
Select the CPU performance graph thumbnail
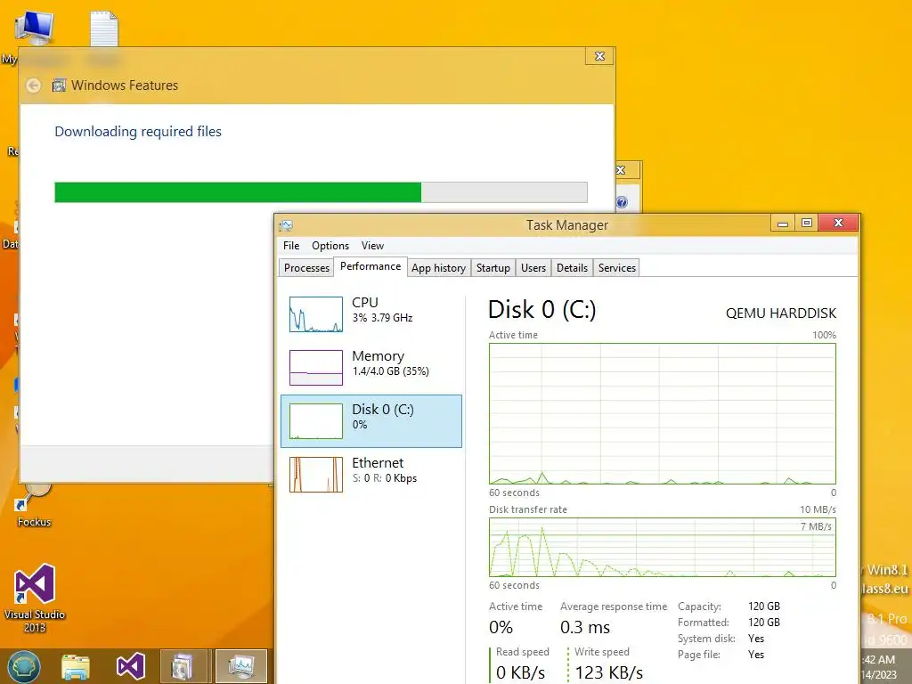(x=316, y=314)
